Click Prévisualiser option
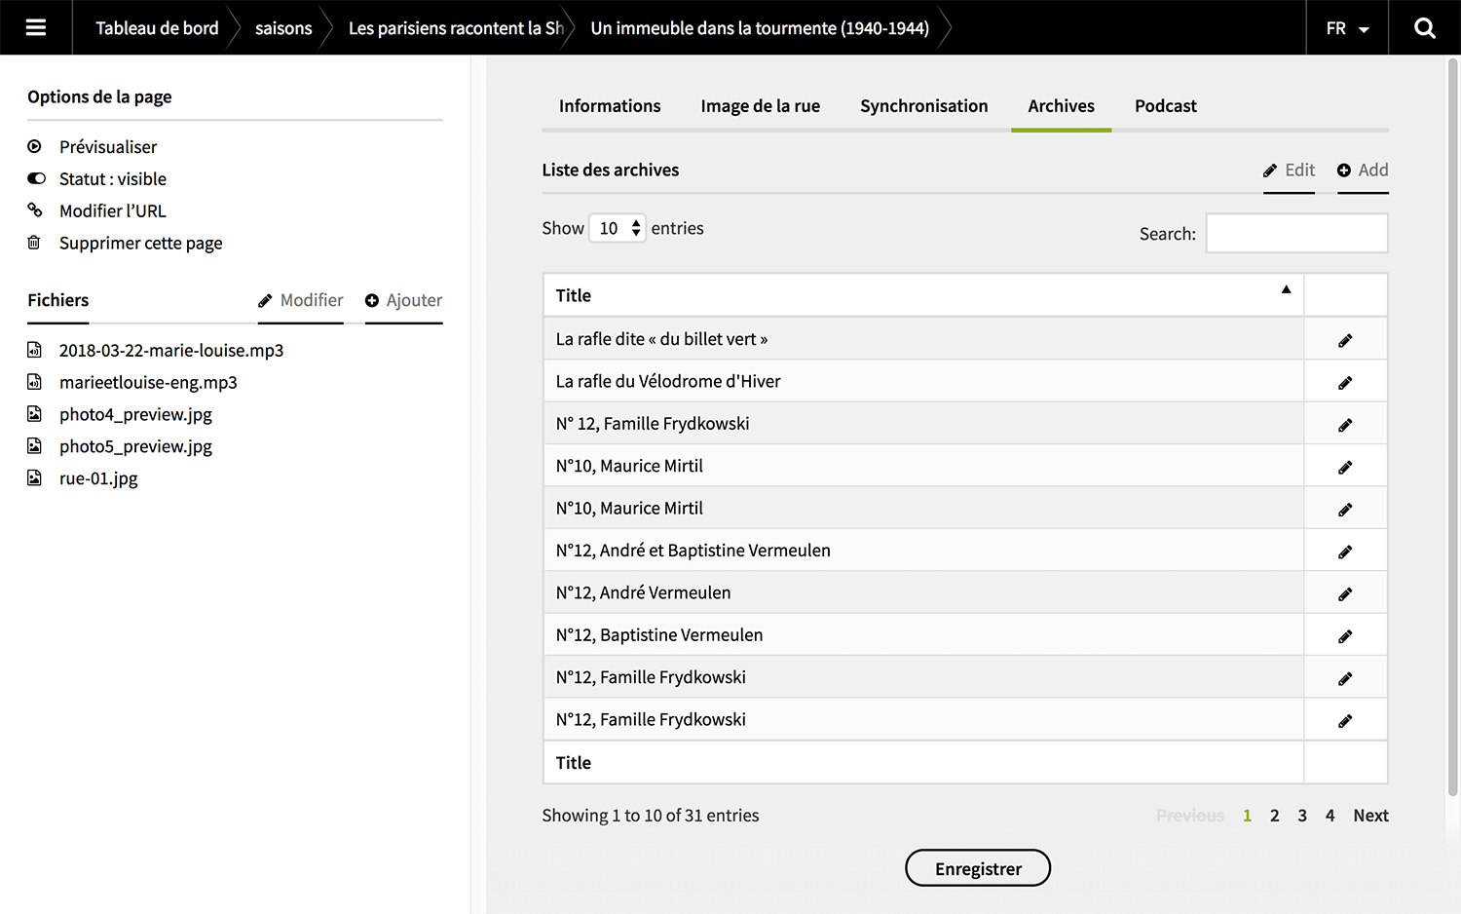The height and width of the screenshot is (914, 1461). click(x=108, y=147)
